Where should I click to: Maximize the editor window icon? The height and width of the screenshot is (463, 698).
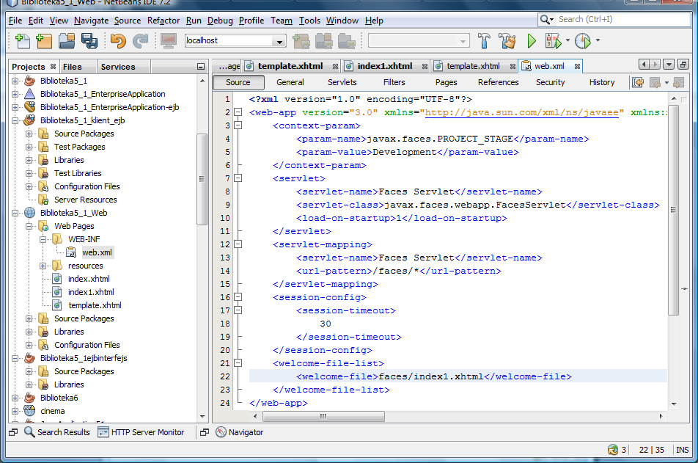click(x=683, y=65)
